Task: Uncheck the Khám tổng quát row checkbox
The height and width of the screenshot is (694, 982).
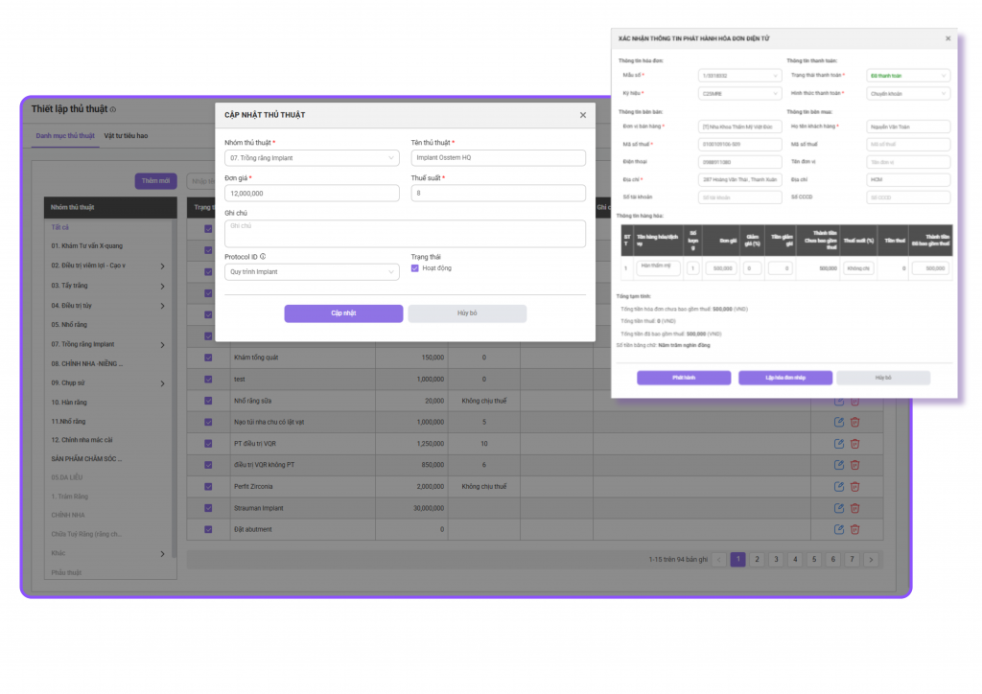Action: coord(208,358)
